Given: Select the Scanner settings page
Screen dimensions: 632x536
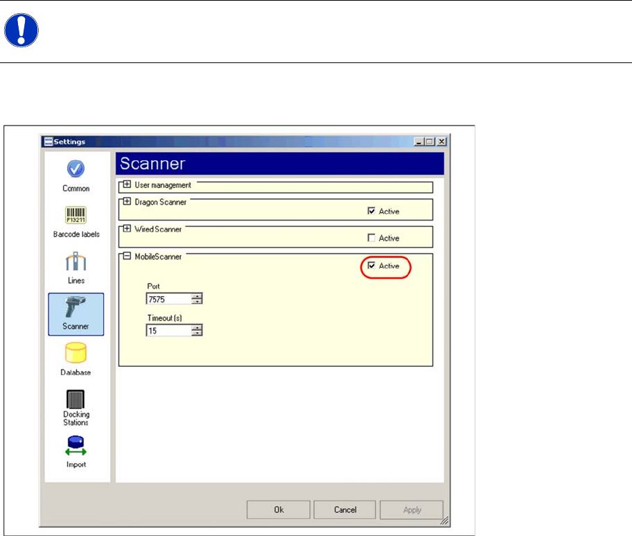Looking at the screenshot, I should [x=76, y=314].
